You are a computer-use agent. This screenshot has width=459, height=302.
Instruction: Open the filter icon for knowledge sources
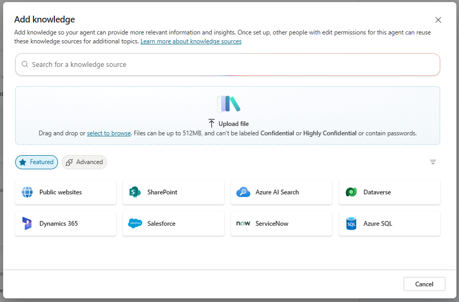point(433,162)
